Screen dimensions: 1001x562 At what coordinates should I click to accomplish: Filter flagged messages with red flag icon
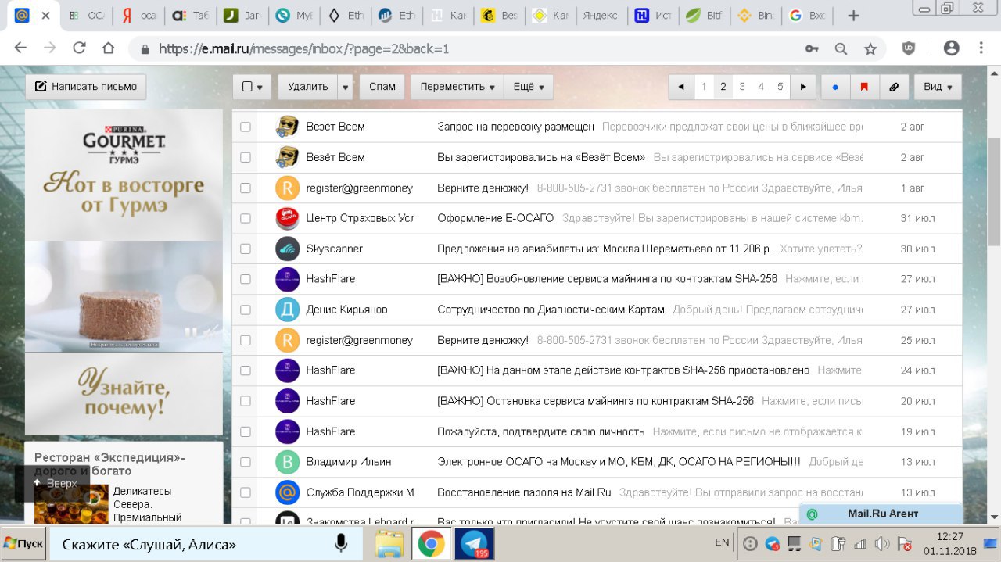(x=864, y=87)
